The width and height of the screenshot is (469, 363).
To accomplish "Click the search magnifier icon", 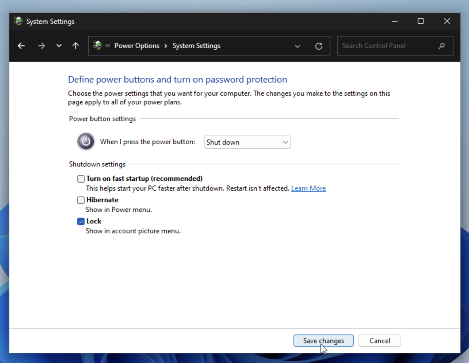I will [x=442, y=46].
